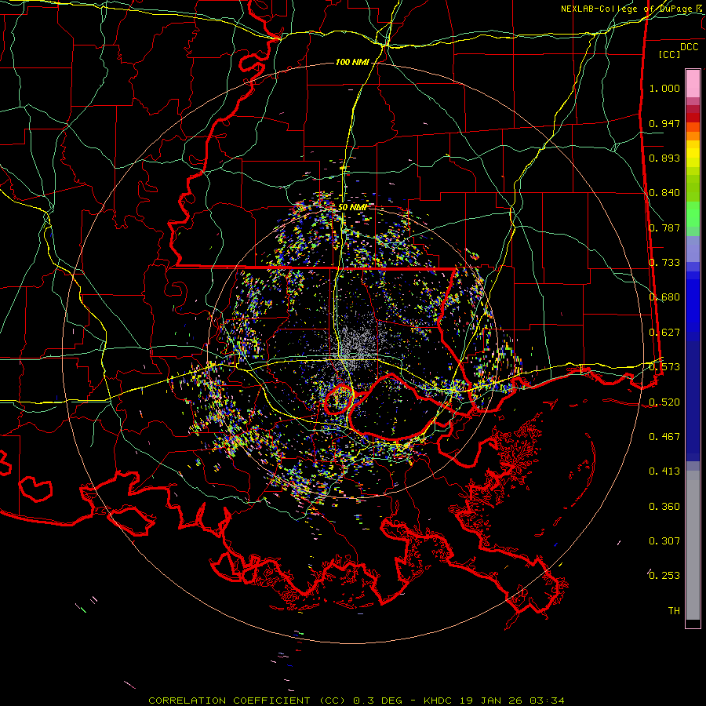
Task: Select the 0.680 scale value
Action: pos(664,297)
